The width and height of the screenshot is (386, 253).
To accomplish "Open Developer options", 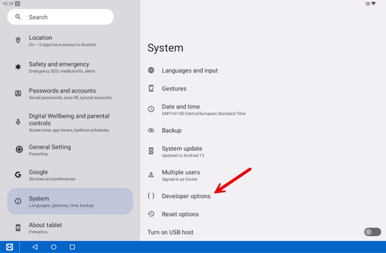I will 263,195.
